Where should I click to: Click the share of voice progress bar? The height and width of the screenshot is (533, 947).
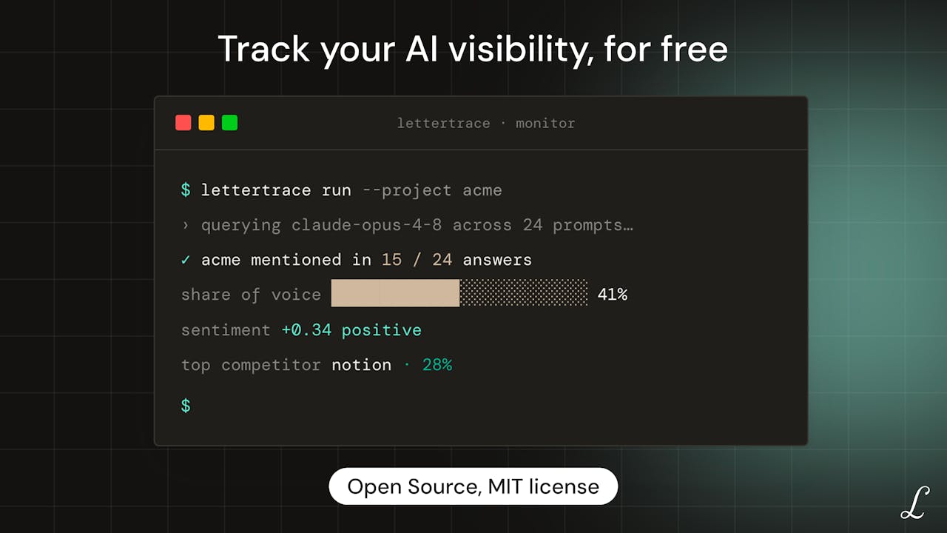point(459,293)
